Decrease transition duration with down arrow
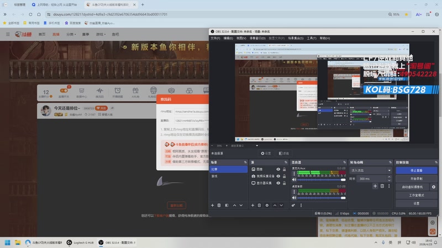 (390, 180)
